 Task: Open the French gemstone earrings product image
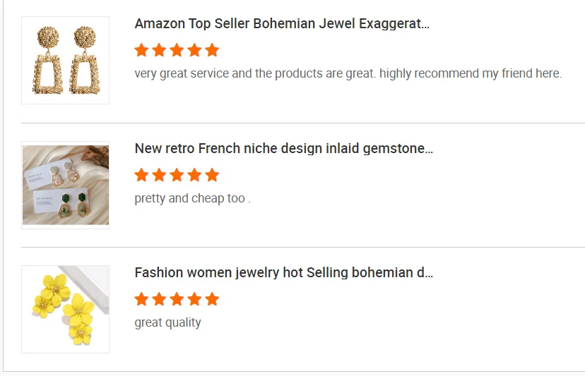point(65,185)
